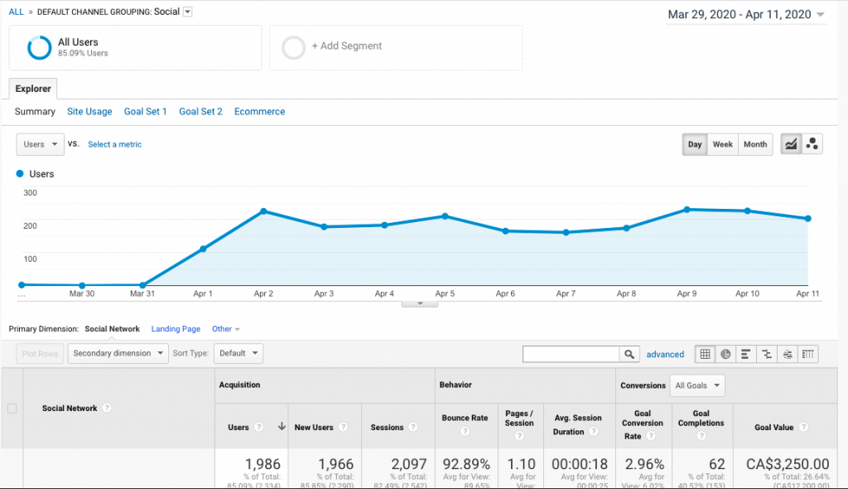The image size is (848, 489).
Task: Open help for Sessions column
Action: point(413,428)
